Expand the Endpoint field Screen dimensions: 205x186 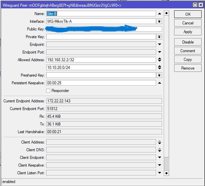click(159, 44)
